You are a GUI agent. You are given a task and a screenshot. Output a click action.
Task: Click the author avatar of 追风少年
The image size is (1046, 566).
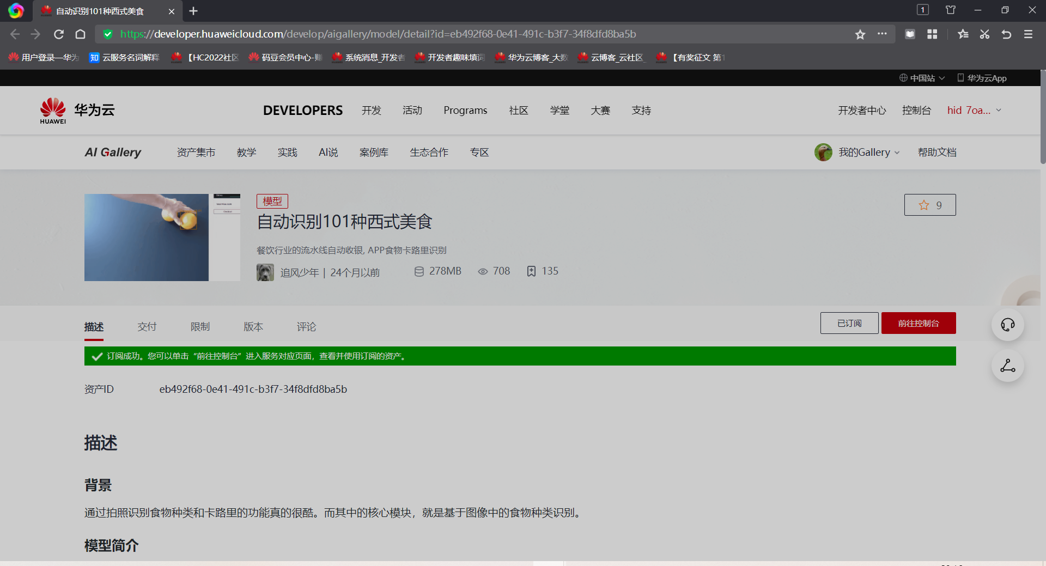pos(265,272)
